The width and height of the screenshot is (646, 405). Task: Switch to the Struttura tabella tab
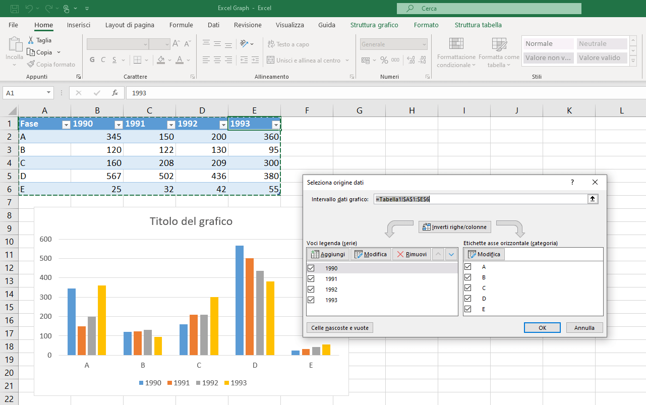coord(478,25)
